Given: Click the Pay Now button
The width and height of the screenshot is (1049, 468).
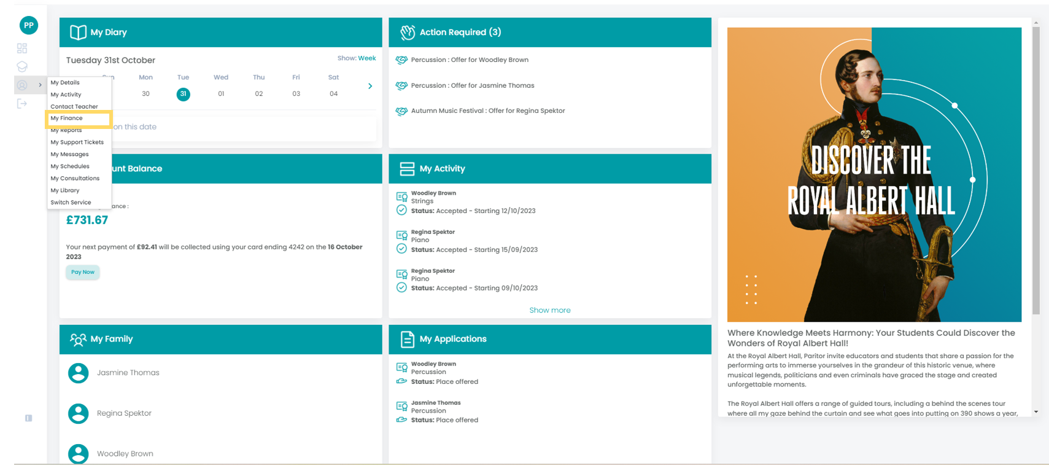Looking at the screenshot, I should point(83,272).
